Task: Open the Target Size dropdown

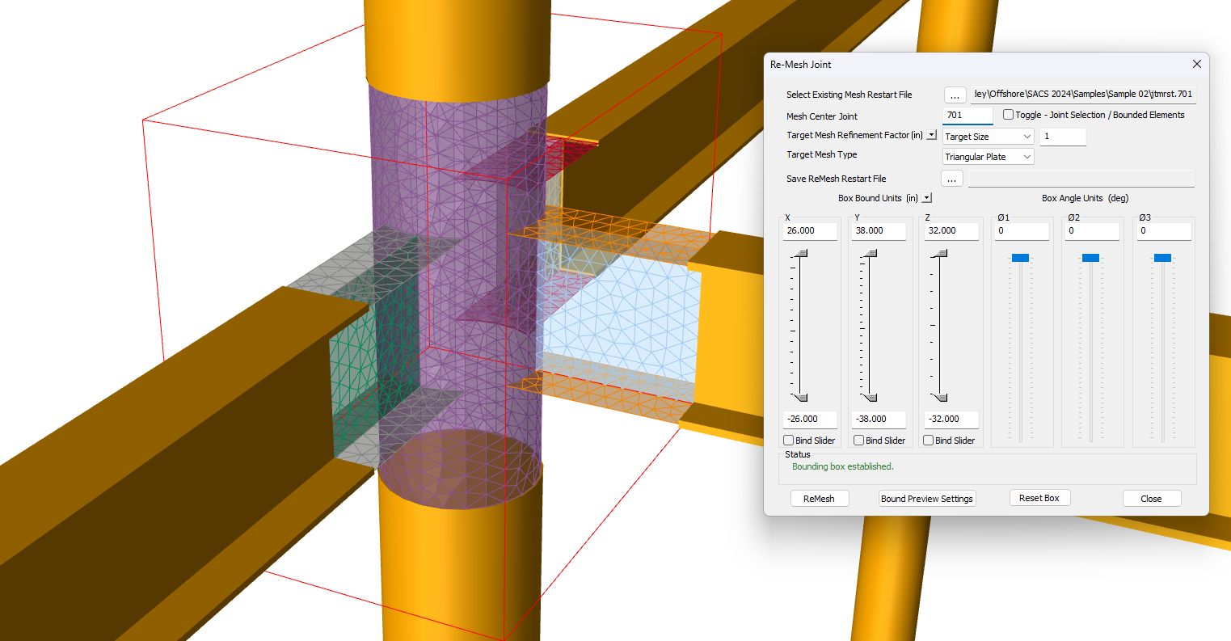Action: tap(988, 137)
